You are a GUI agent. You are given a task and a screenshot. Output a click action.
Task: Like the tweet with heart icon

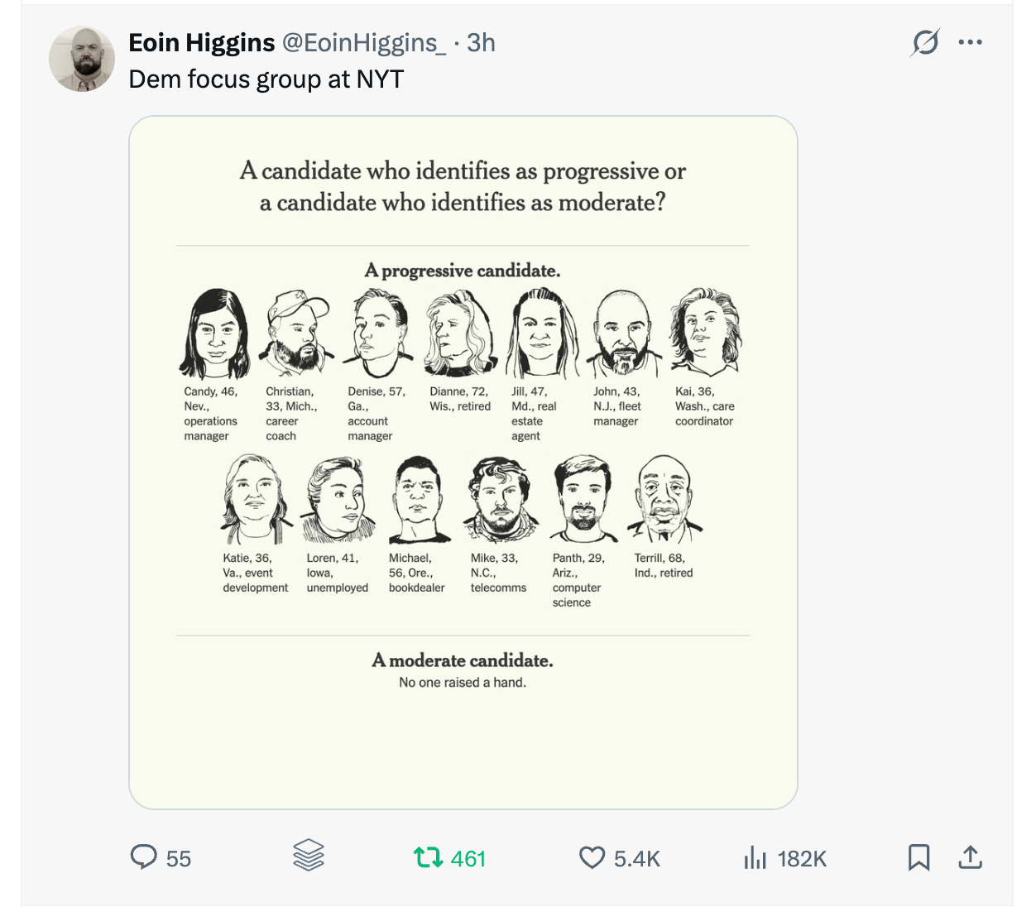pyautogui.click(x=592, y=857)
